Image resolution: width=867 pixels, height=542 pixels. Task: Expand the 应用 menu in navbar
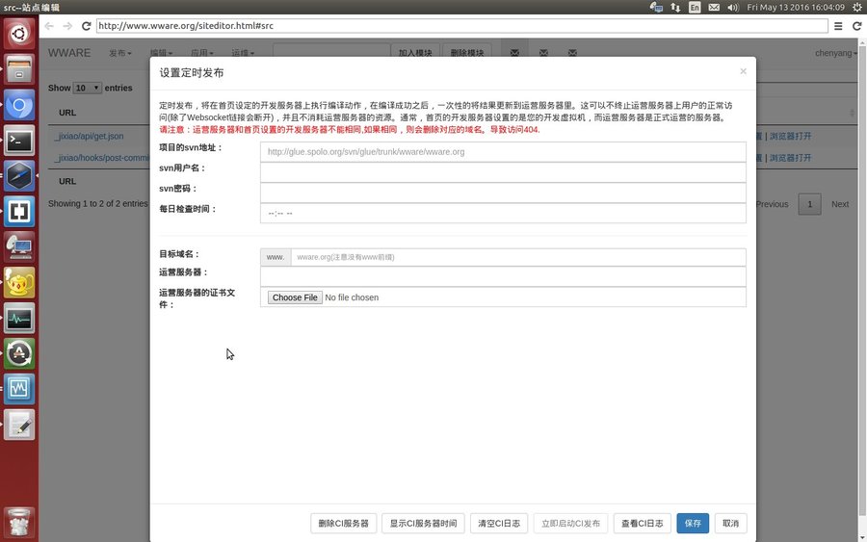click(202, 53)
